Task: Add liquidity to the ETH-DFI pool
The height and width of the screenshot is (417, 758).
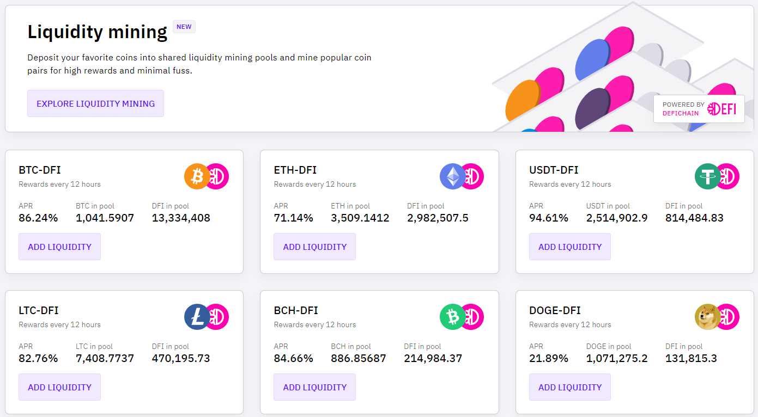Action: (x=314, y=247)
